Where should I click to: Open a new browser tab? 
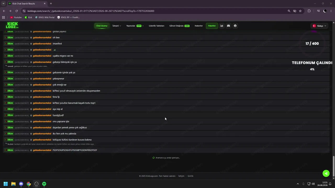tap(51, 4)
